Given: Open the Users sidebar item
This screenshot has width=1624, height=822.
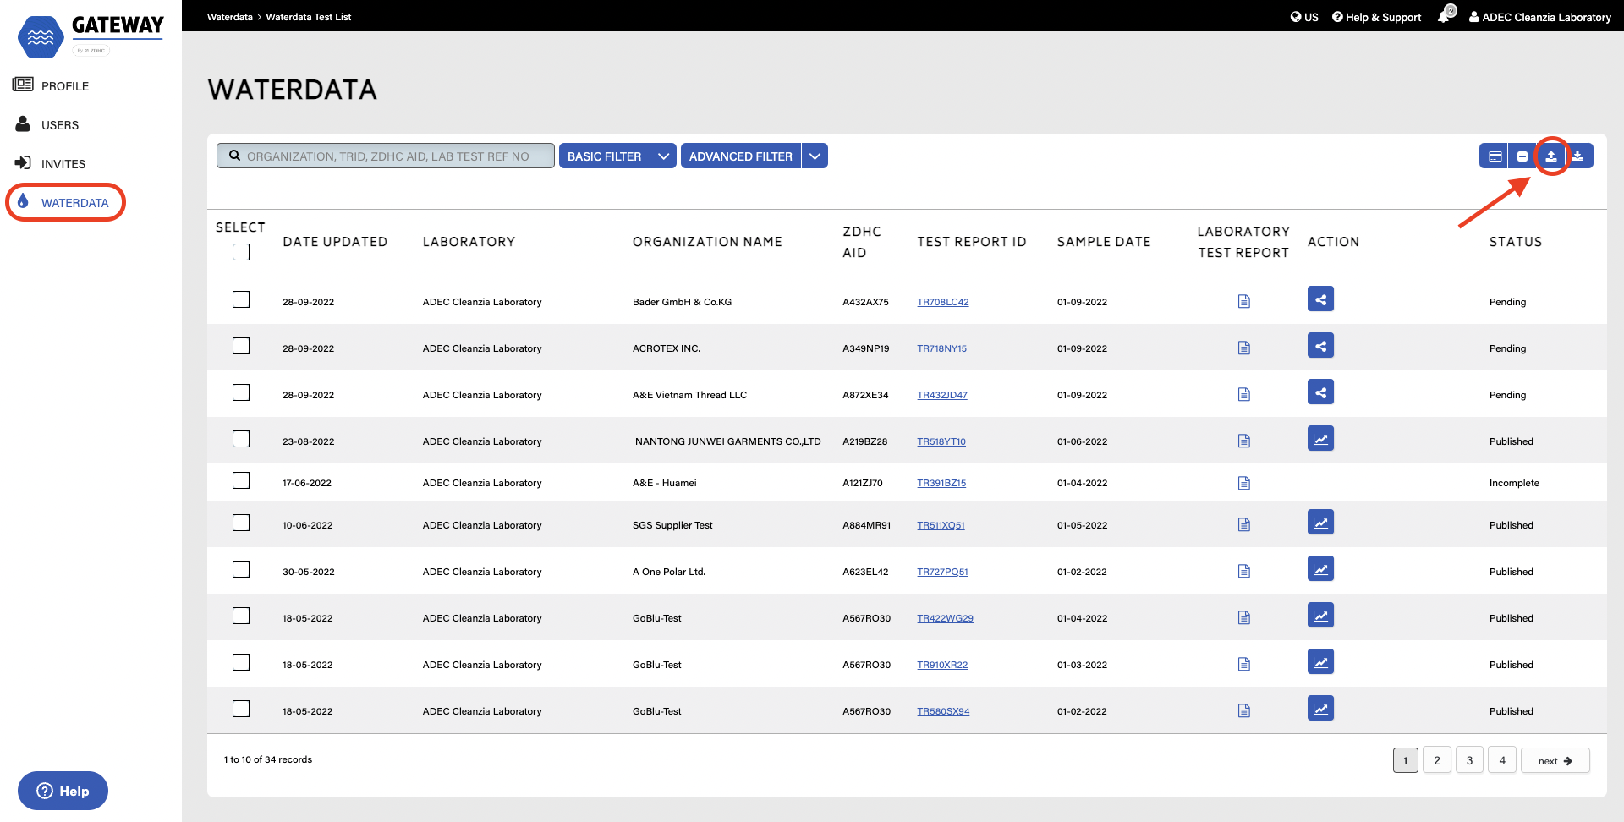Looking at the screenshot, I should (47, 124).
